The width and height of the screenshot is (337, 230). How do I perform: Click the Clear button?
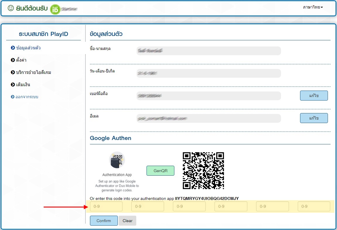click(x=127, y=221)
